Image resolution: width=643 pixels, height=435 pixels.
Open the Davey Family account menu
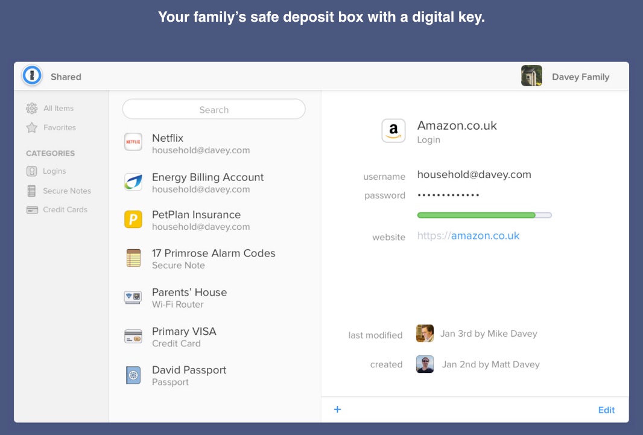tap(565, 77)
